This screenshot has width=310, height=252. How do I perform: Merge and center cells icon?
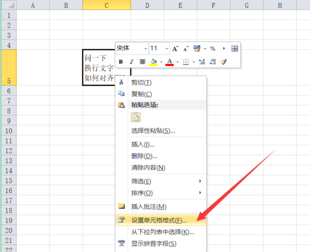(234, 49)
